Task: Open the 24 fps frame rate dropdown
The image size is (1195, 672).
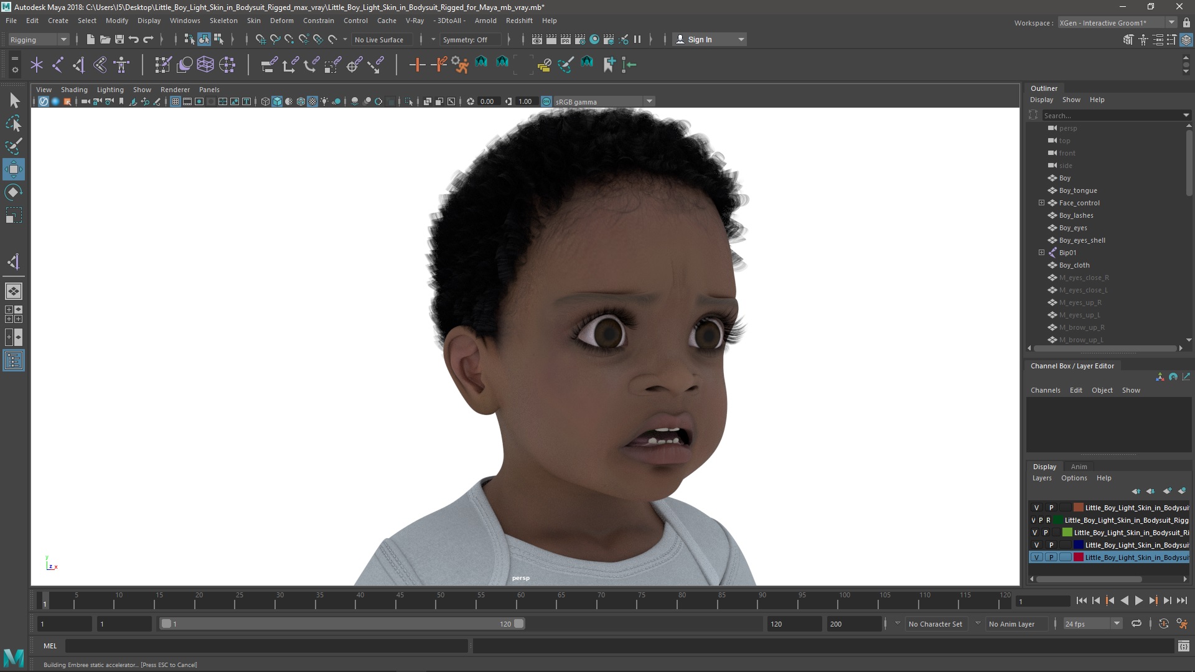Action: (x=1092, y=623)
